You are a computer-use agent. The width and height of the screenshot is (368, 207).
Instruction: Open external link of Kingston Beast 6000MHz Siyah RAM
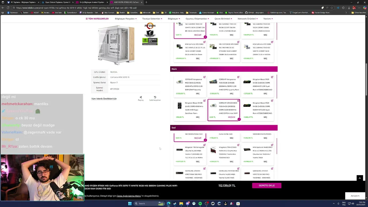pyautogui.click(x=272, y=77)
